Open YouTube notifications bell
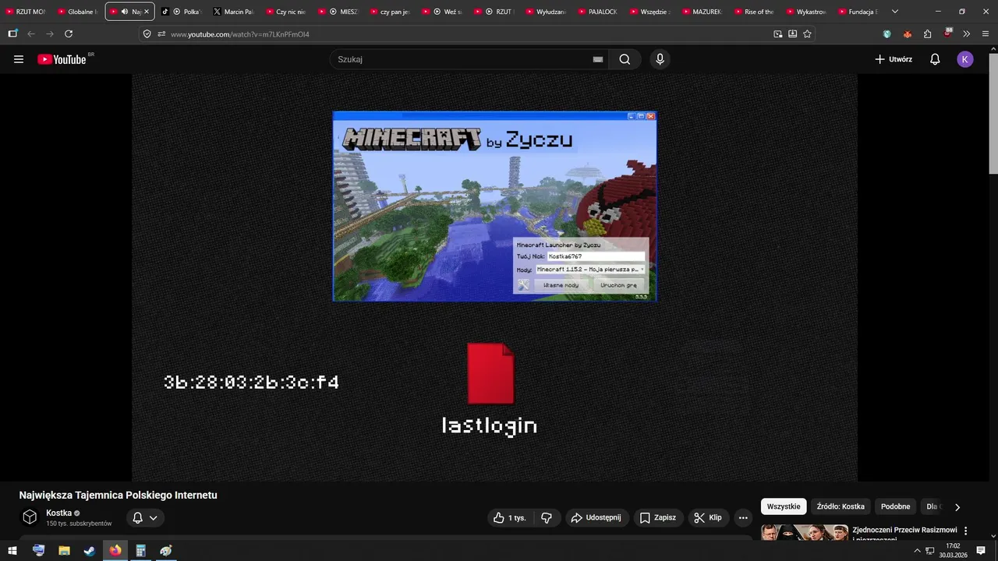The image size is (998, 561). click(x=935, y=59)
